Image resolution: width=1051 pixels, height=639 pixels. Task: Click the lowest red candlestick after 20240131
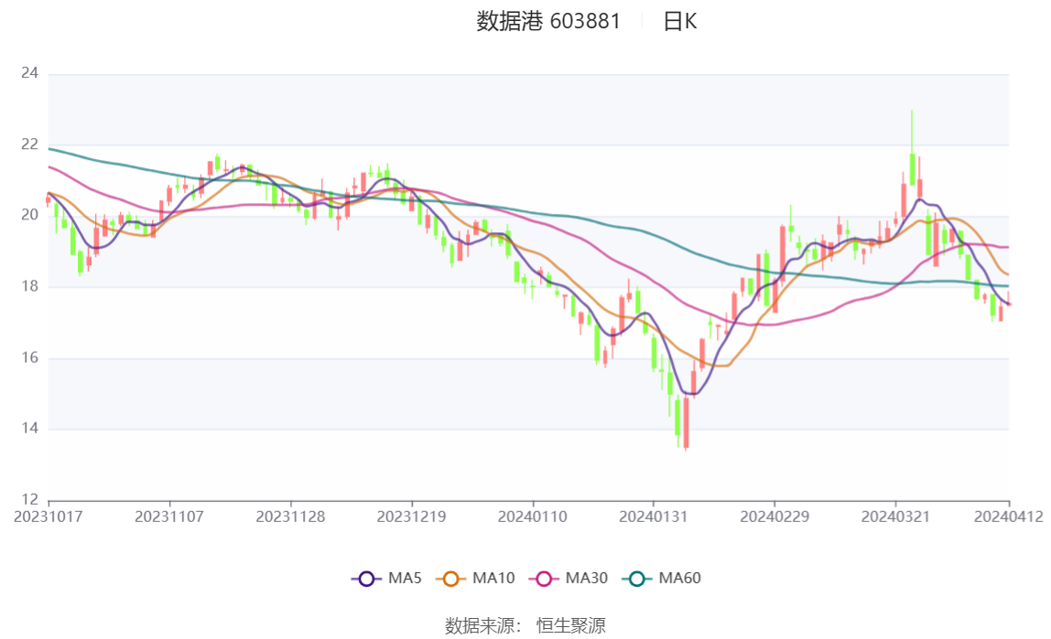pyautogui.click(x=686, y=422)
